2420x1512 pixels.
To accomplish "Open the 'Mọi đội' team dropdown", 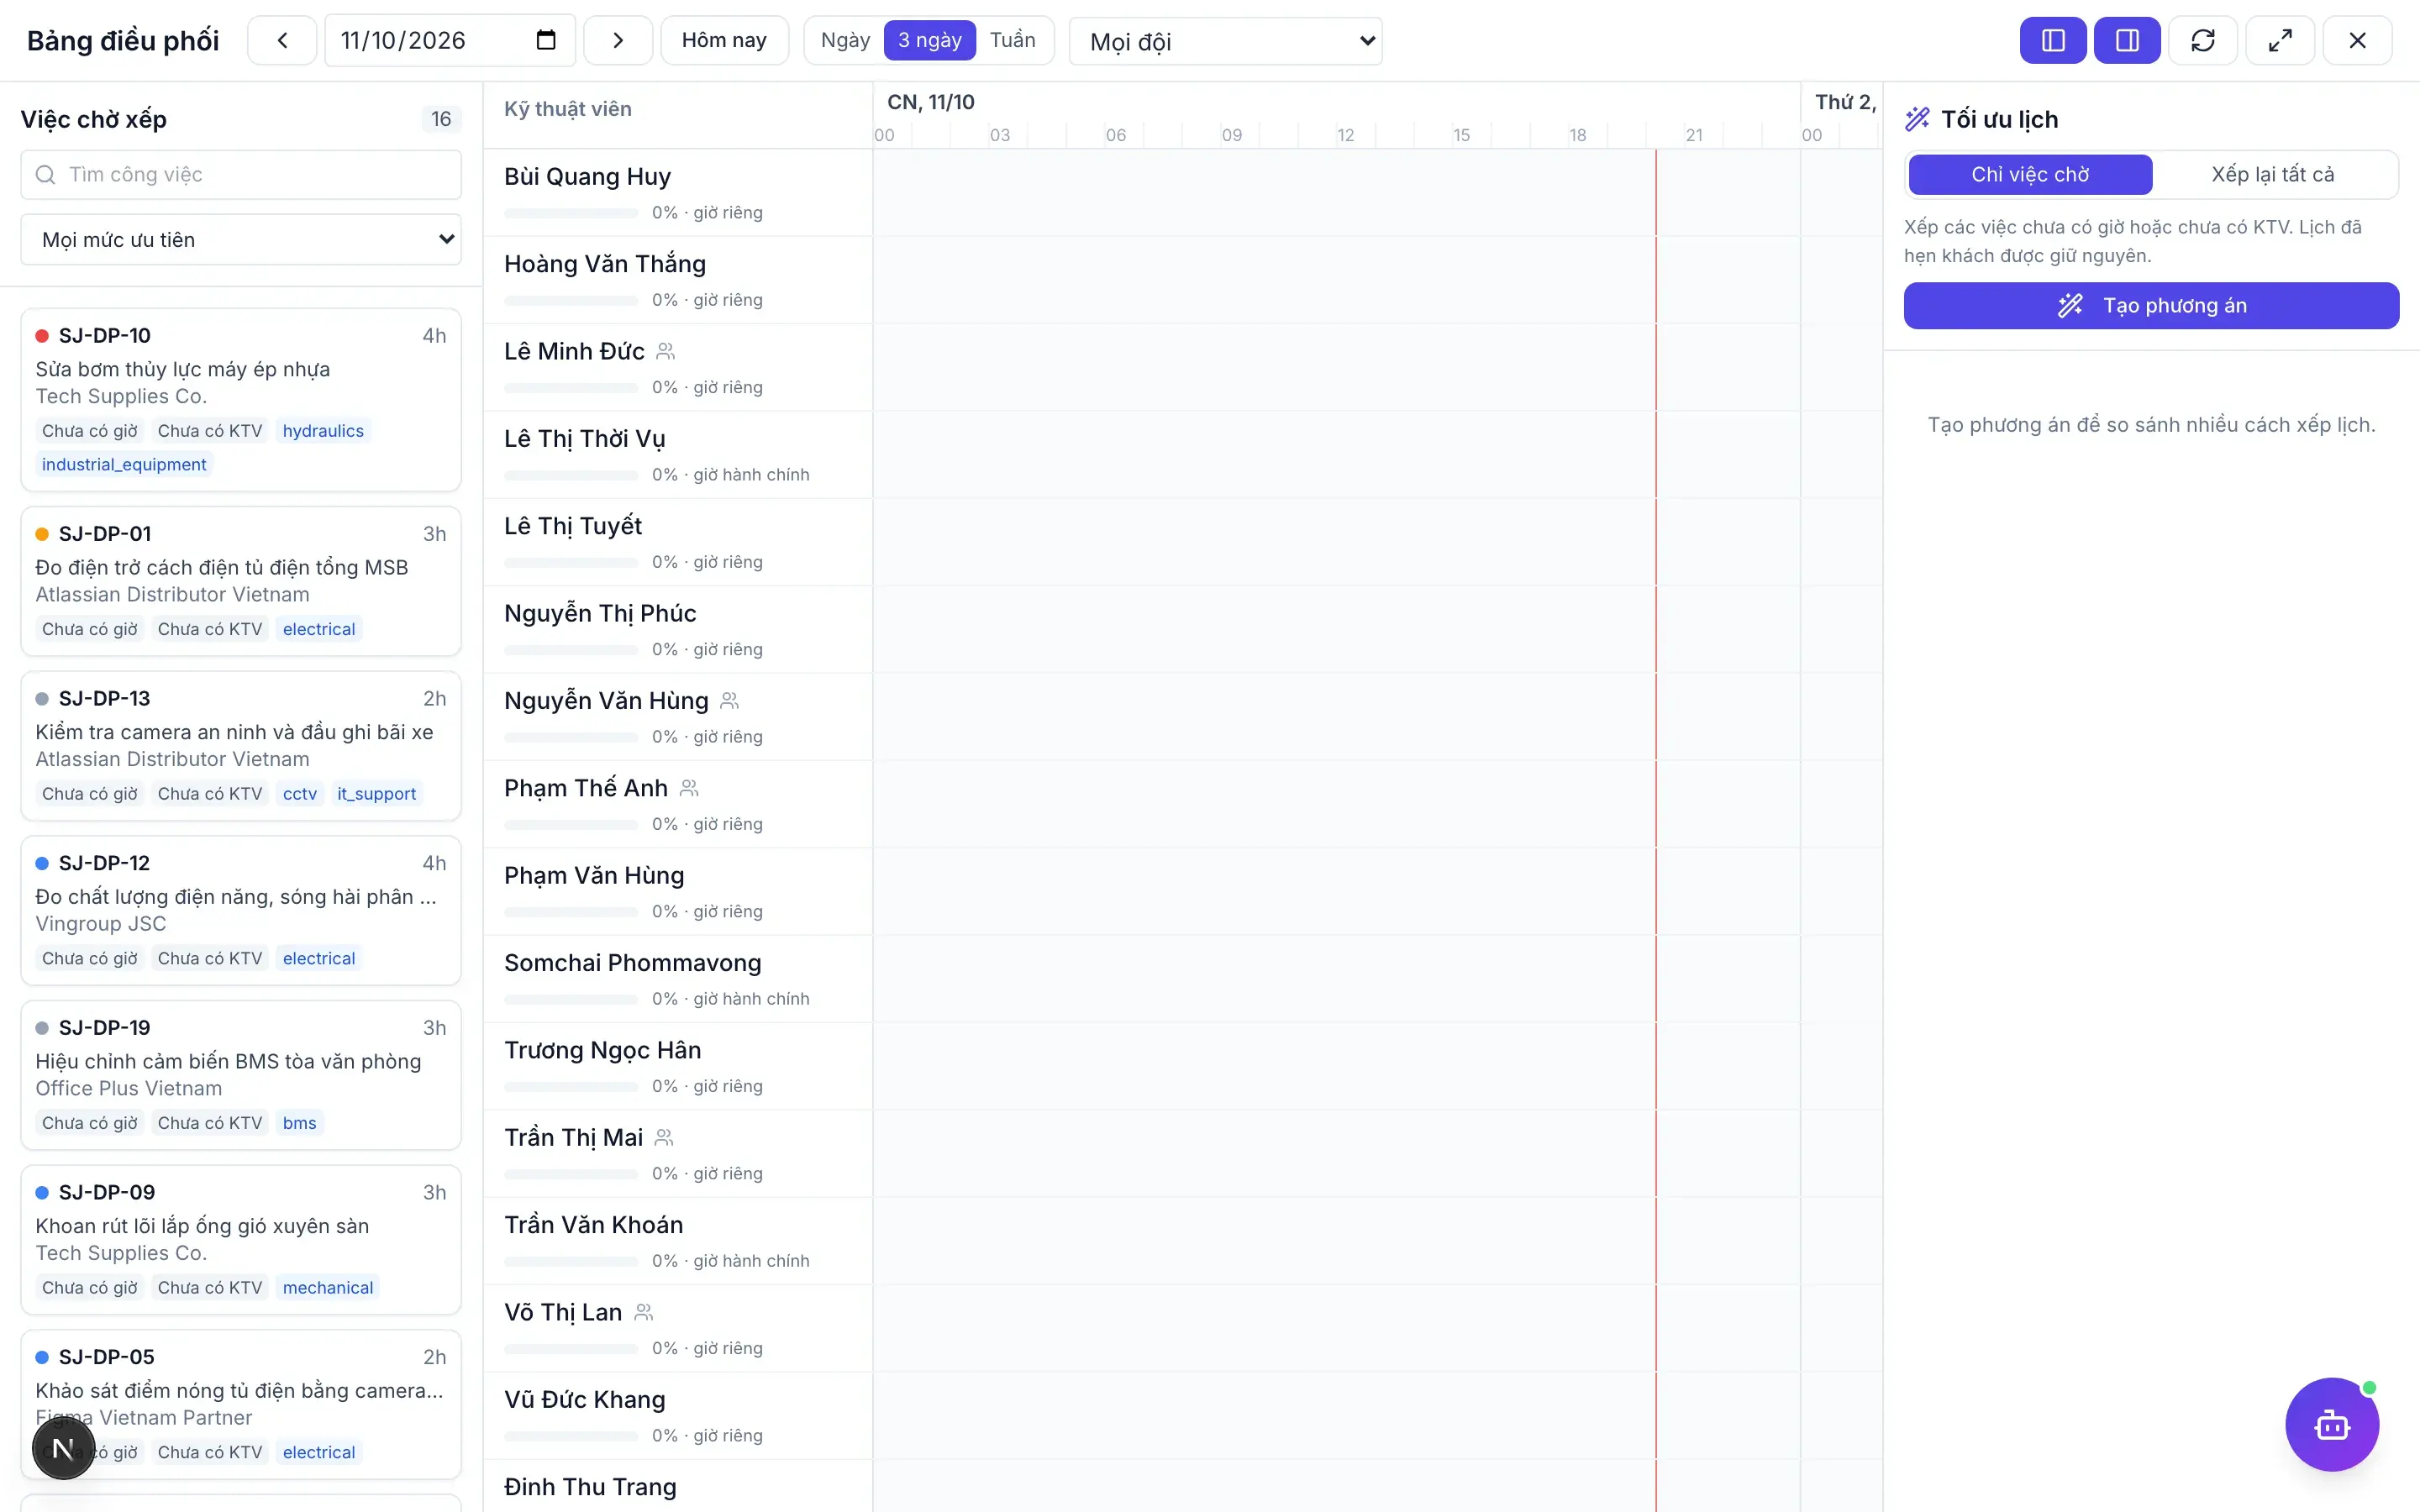I will coord(1225,41).
